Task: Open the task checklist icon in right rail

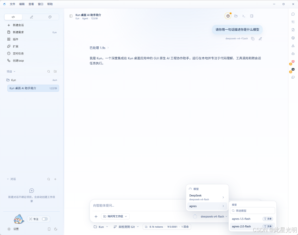Action: coord(293,22)
